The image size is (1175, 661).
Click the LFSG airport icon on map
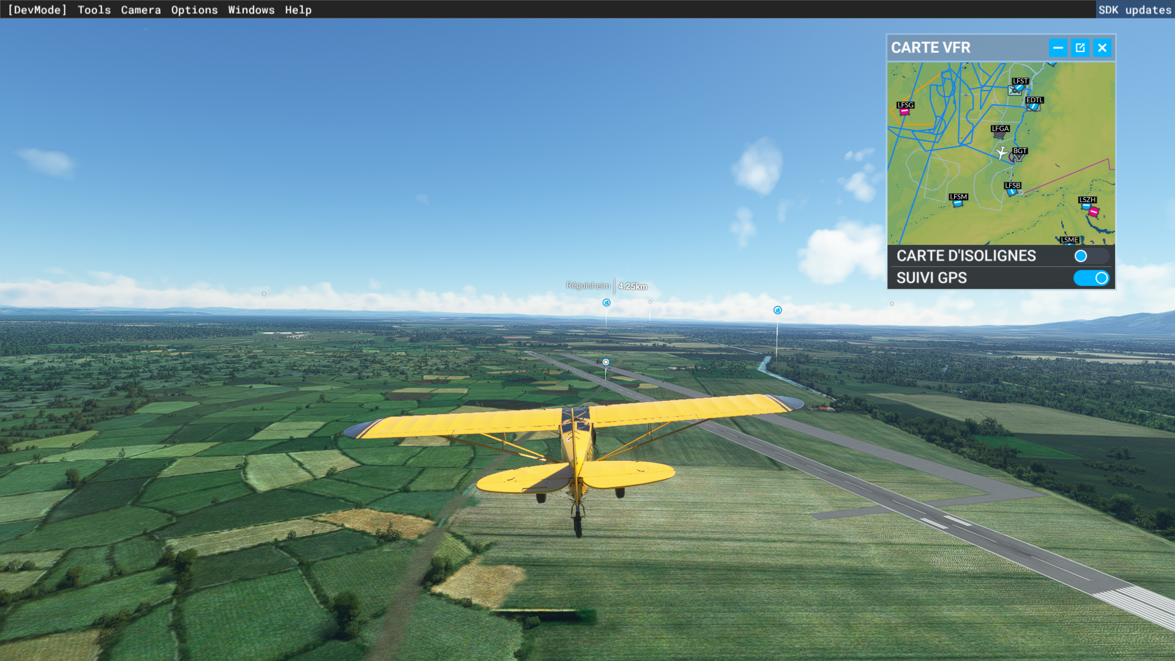pos(904,112)
